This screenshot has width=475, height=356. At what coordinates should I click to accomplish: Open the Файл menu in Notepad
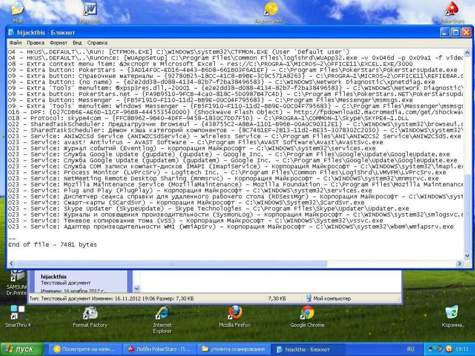pyautogui.click(x=15, y=43)
